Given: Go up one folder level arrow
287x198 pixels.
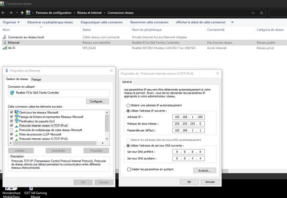Looking at the screenshot, I should [22, 13].
